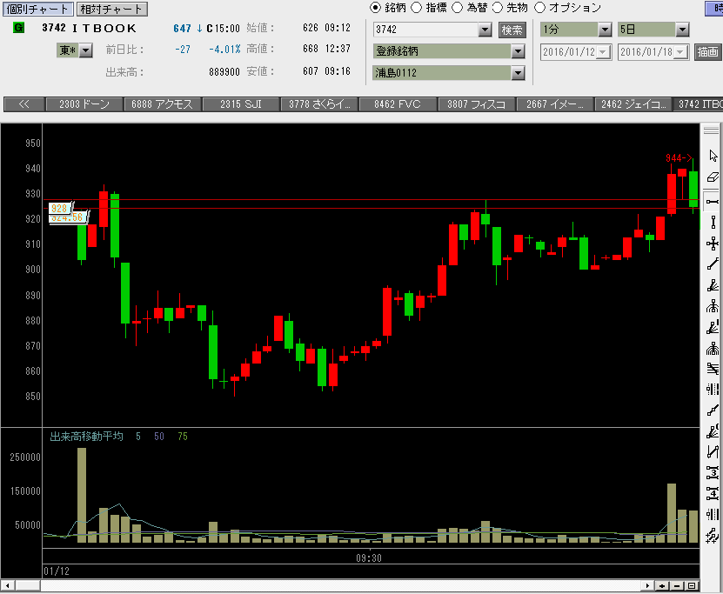Switch to the 個別チャート tab
The width and height of the screenshot is (723, 594).
37,9
